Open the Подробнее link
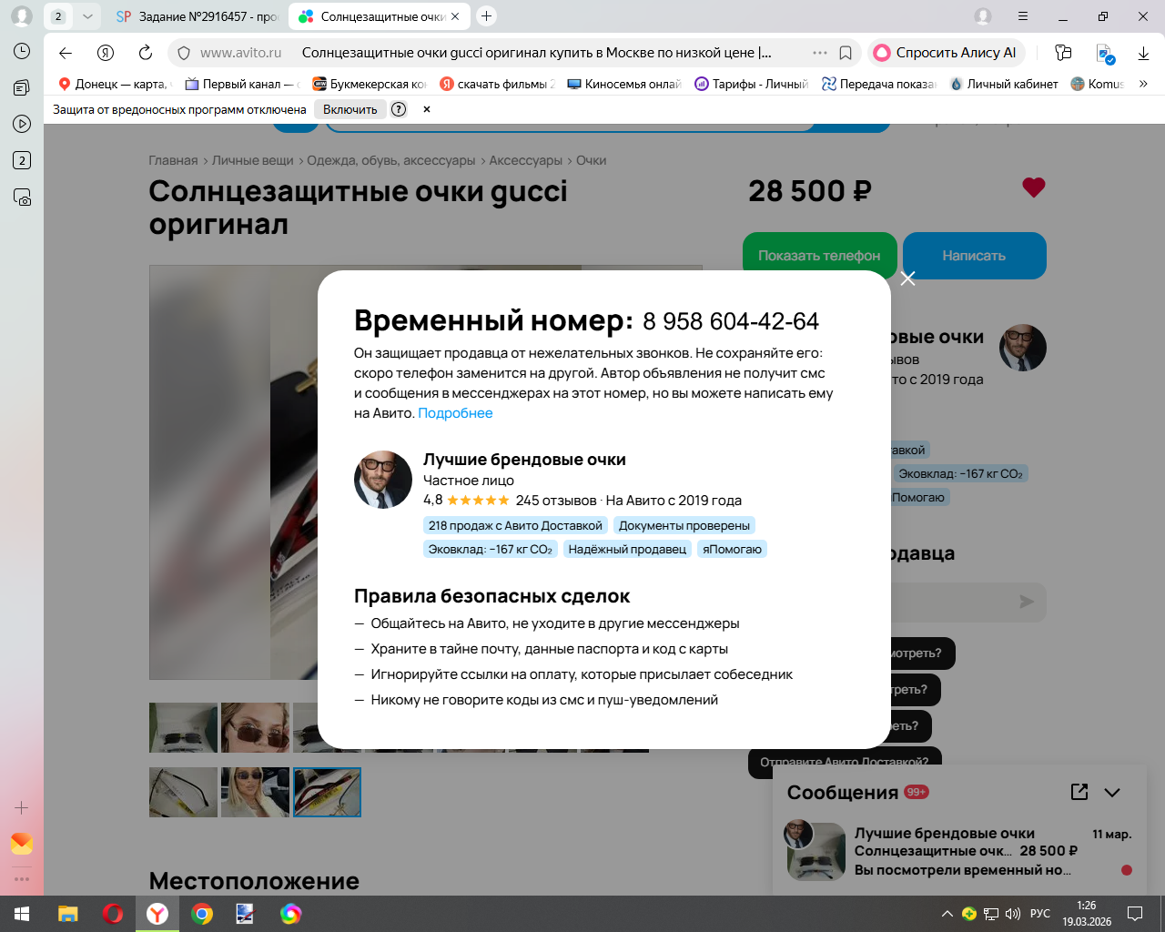Image resolution: width=1165 pixels, height=932 pixels. (455, 413)
